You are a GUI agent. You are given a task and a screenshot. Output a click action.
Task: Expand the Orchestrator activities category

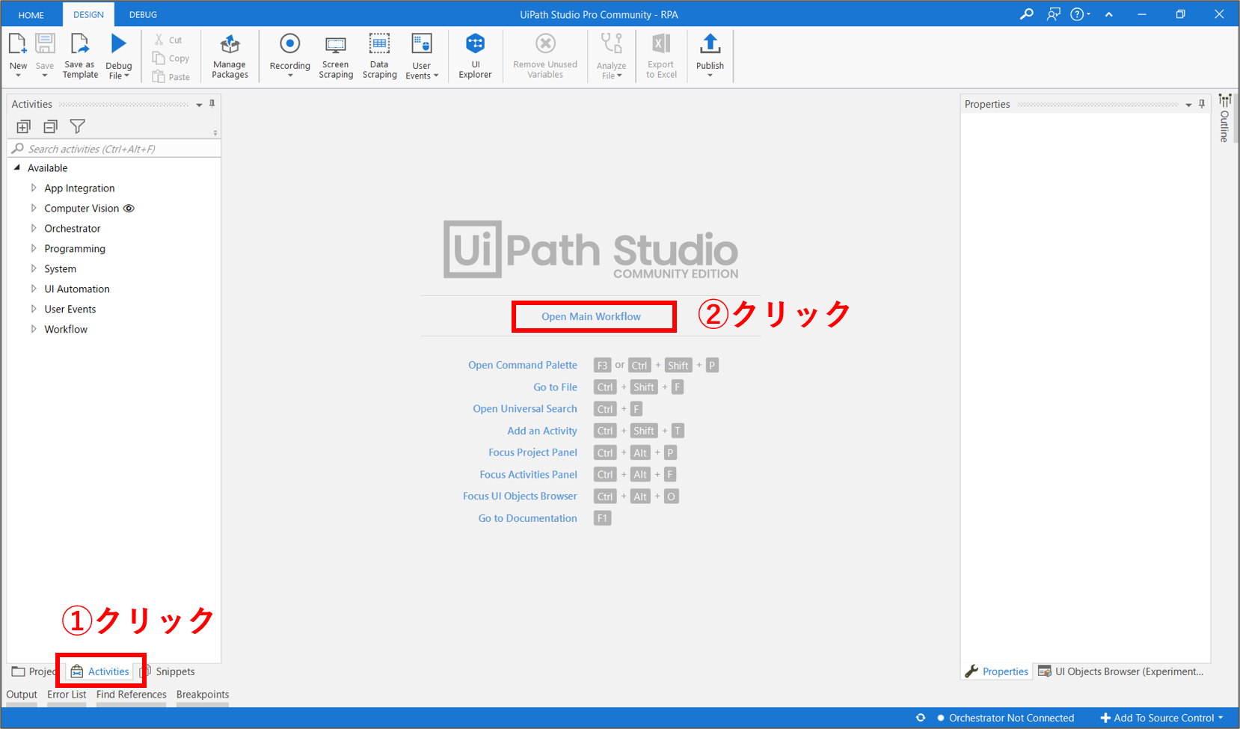(x=34, y=228)
